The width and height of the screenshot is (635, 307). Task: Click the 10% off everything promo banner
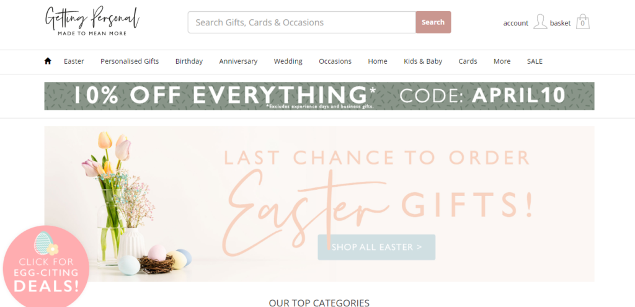point(319,96)
